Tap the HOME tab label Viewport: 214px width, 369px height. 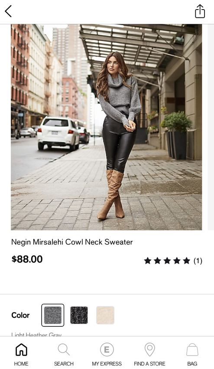pyautogui.click(x=21, y=364)
